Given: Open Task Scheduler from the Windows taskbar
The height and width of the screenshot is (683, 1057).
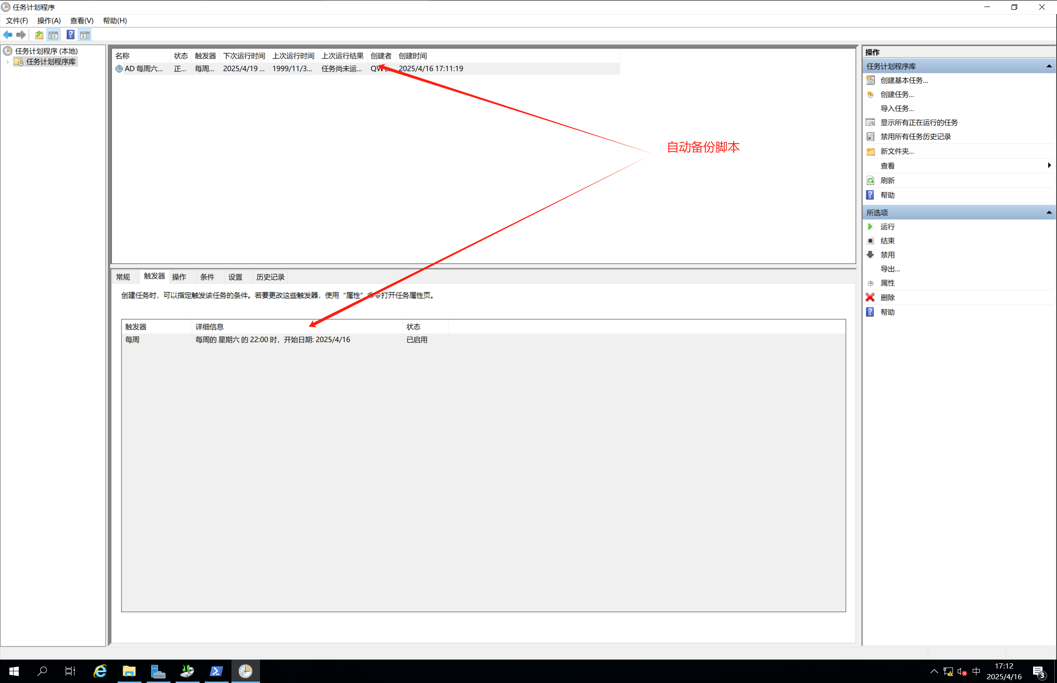Looking at the screenshot, I should coord(246,671).
